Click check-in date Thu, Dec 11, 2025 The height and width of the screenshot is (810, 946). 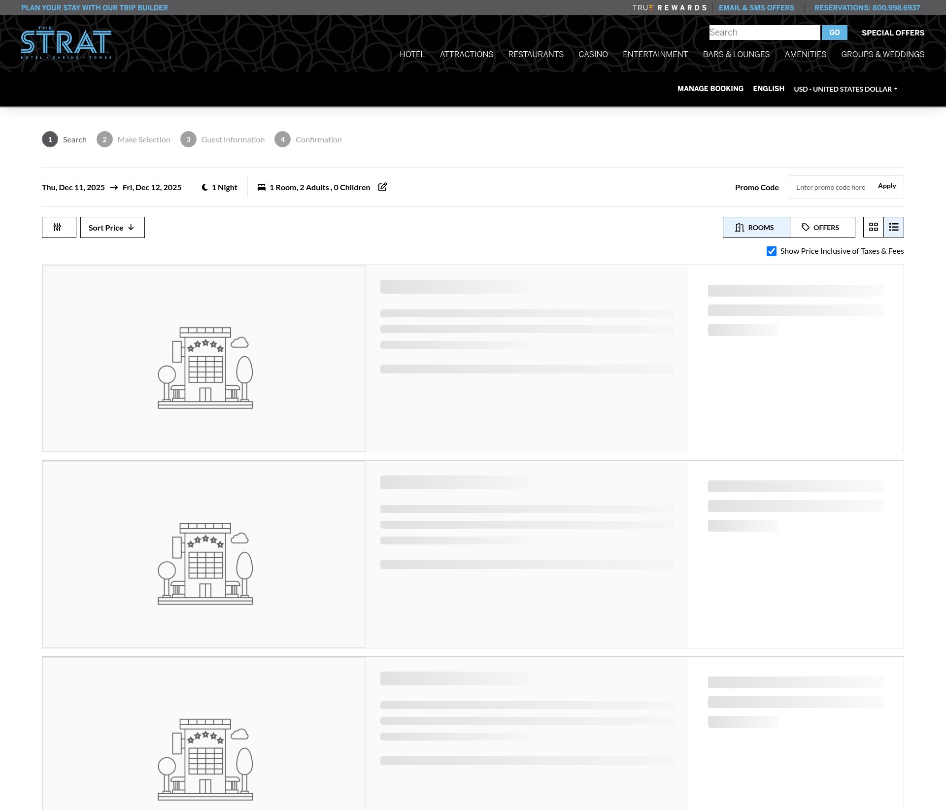click(73, 188)
